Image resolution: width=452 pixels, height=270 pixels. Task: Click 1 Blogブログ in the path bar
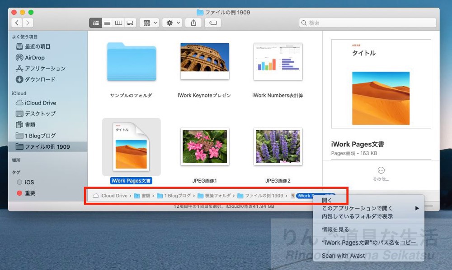[x=174, y=196]
